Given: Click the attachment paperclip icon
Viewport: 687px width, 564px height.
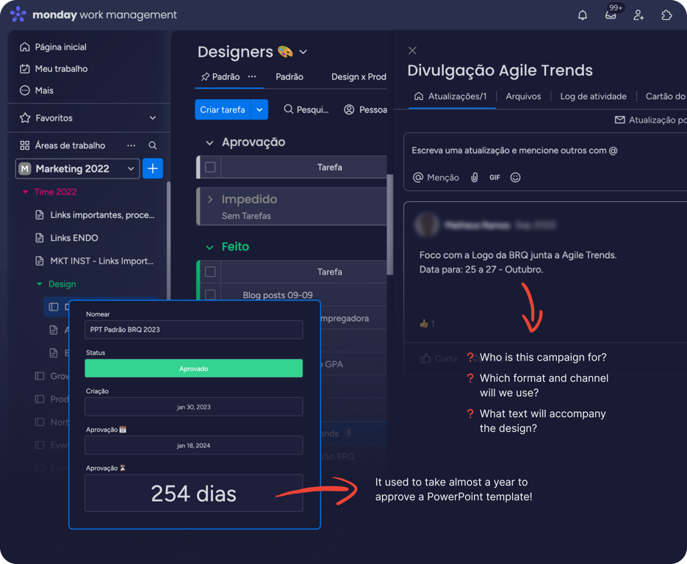Looking at the screenshot, I should coord(474,177).
